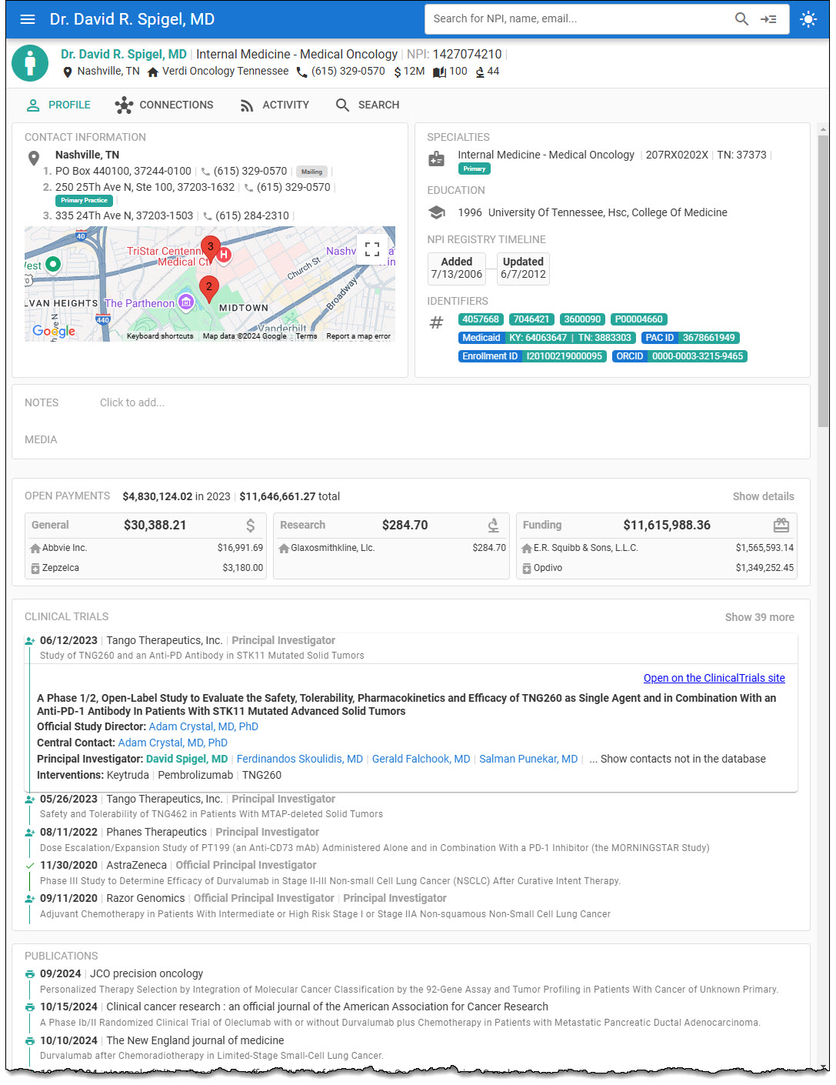The image size is (836, 1085).
Task: Click the search magnifier icon in header
Action: (741, 19)
